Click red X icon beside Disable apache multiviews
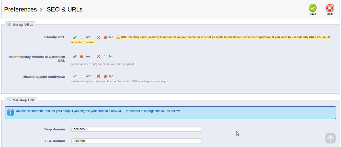 click(x=98, y=76)
